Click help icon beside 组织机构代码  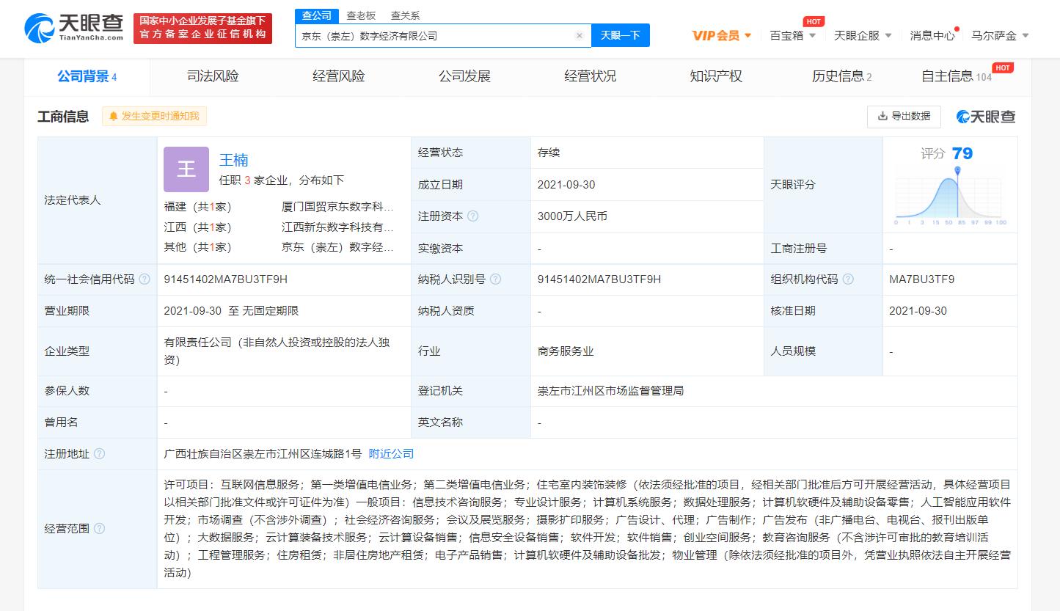tap(848, 279)
